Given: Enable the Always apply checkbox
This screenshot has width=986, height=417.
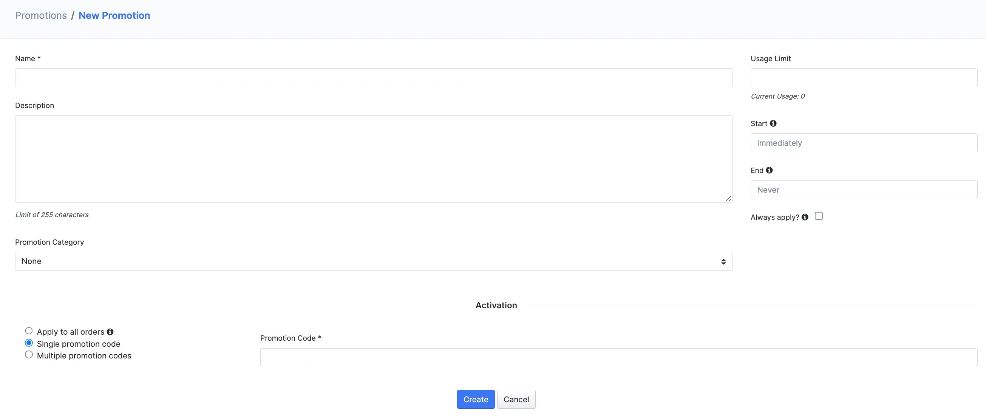Looking at the screenshot, I should (818, 216).
